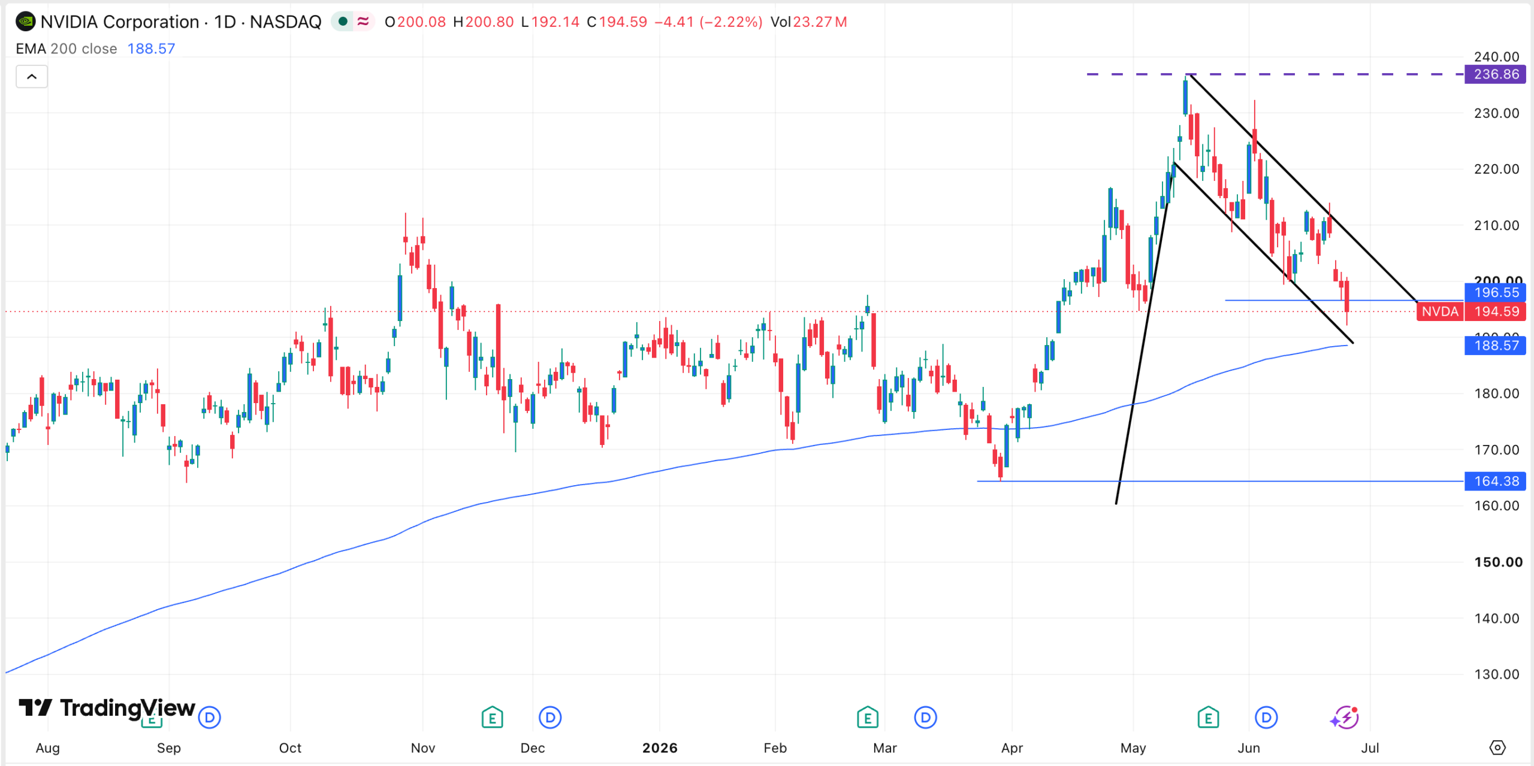This screenshot has height=766, width=1534.
Task: Open chart settings gear at bottom right
Action: [x=1497, y=747]
